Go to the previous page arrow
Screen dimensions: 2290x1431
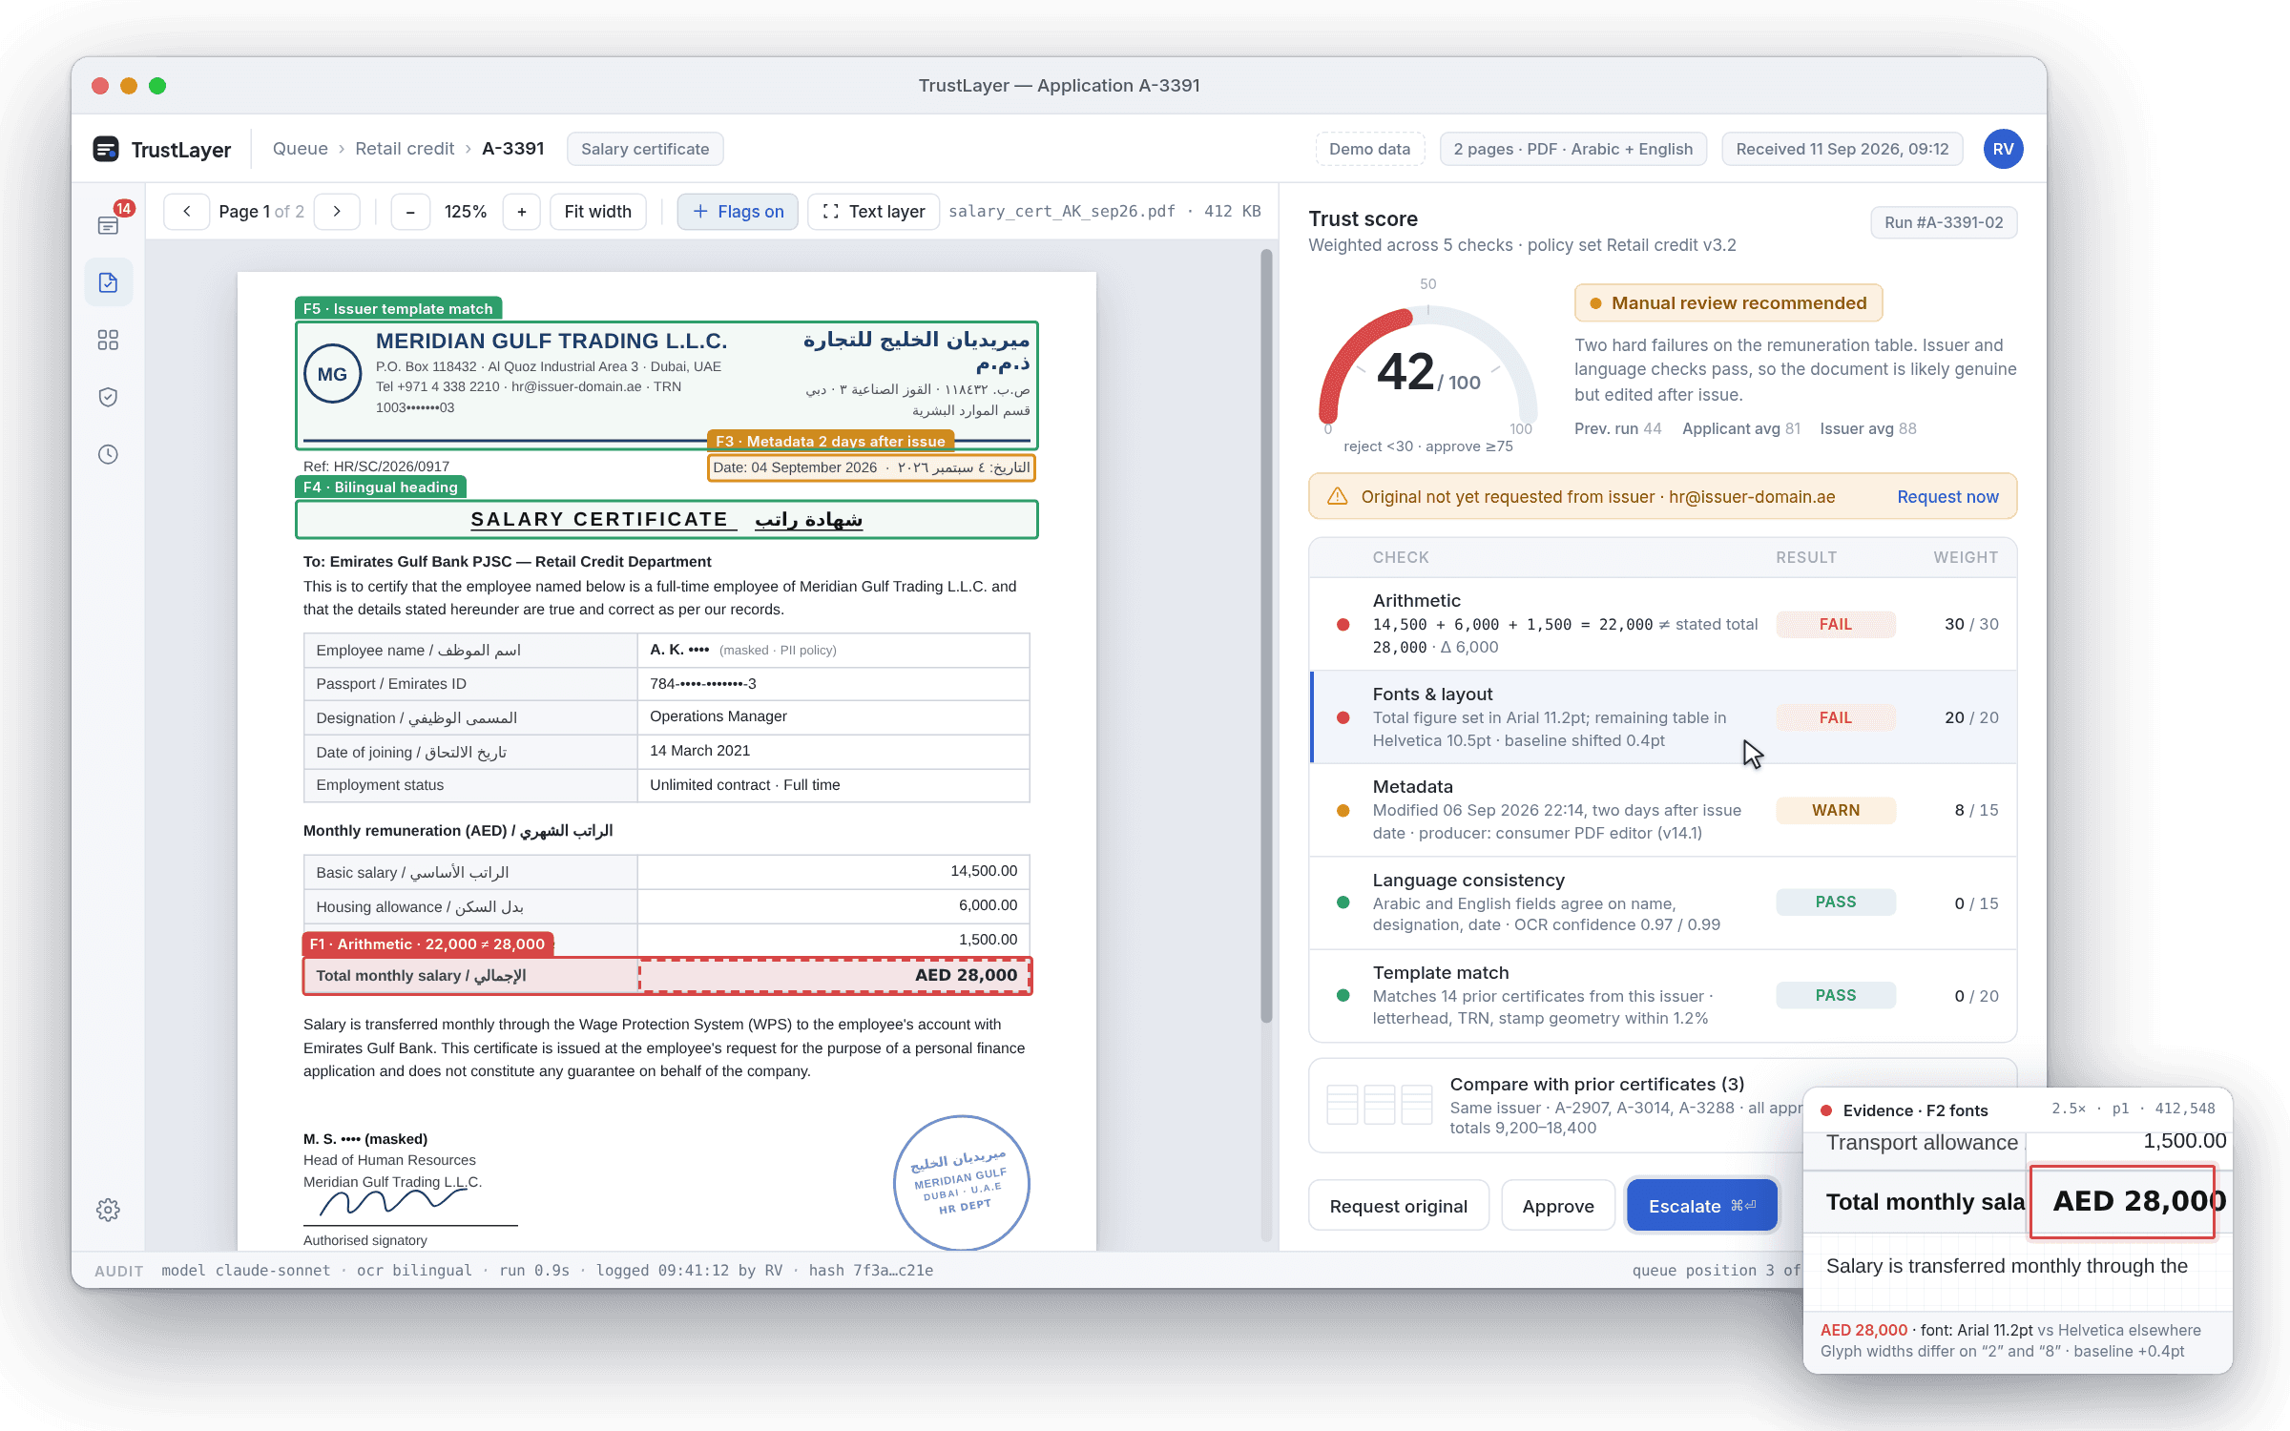[187, 211]
